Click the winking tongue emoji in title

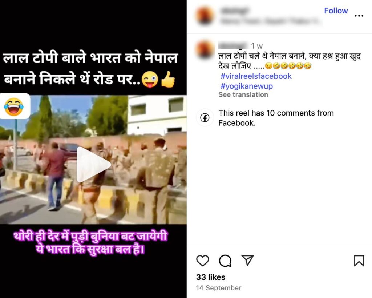pos(150,80)
